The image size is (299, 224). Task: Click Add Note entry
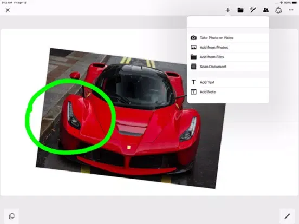click(228, 92)
